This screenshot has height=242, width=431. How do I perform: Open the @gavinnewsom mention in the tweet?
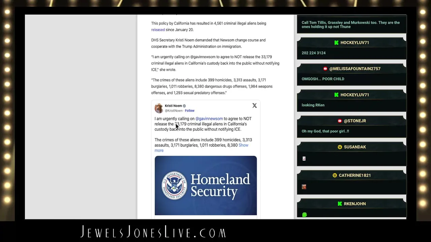[209, 119]
